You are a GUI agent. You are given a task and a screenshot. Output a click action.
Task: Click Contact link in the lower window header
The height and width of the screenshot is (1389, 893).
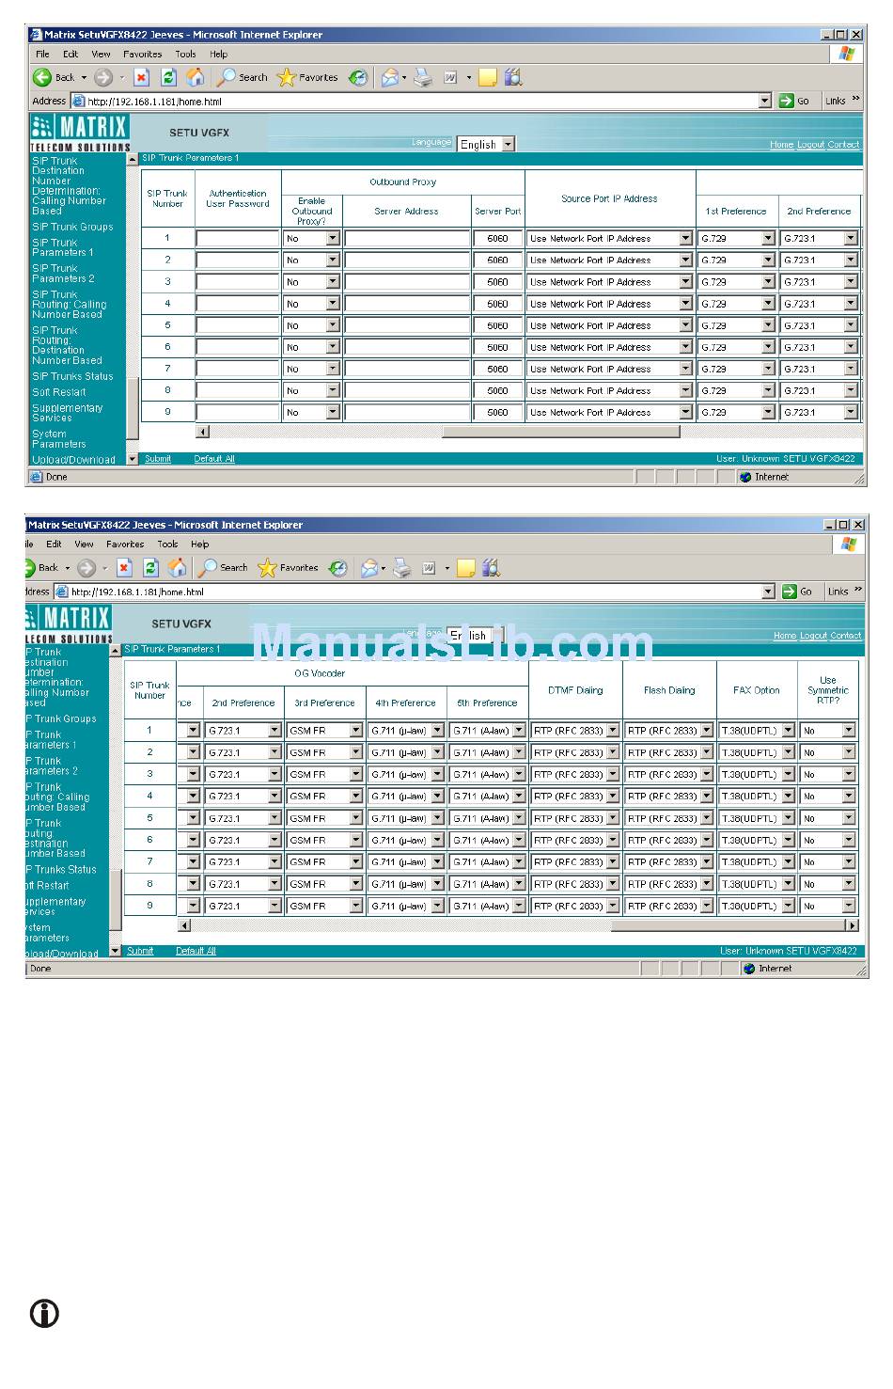tap(846, 636)
